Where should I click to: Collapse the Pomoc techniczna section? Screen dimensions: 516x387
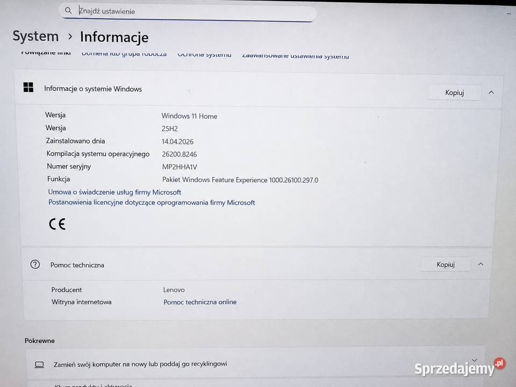click(481, 264)
